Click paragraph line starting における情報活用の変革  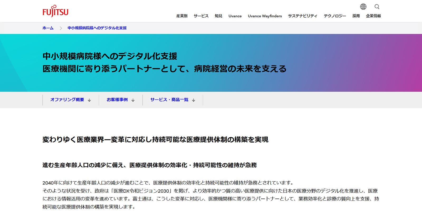(211, 199)
